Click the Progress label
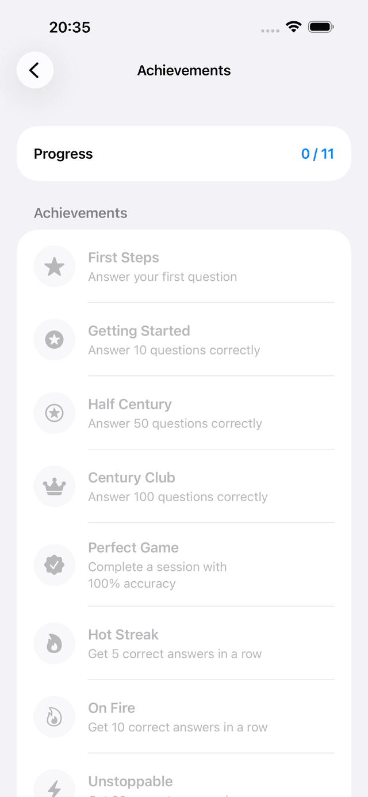The image size is (368, 797). [x=63, y=154]
